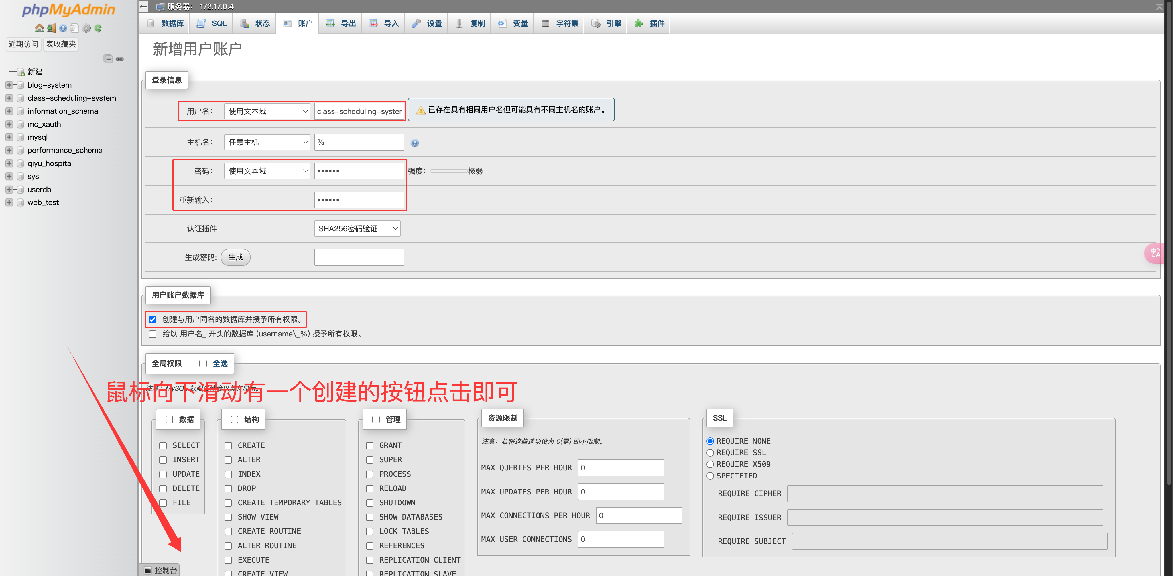
Task: Click the link with main panel icon
Action: [x=120, y=59]
